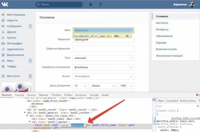
Task: Click the new style rule plus icon
Action: pos(198,106)
